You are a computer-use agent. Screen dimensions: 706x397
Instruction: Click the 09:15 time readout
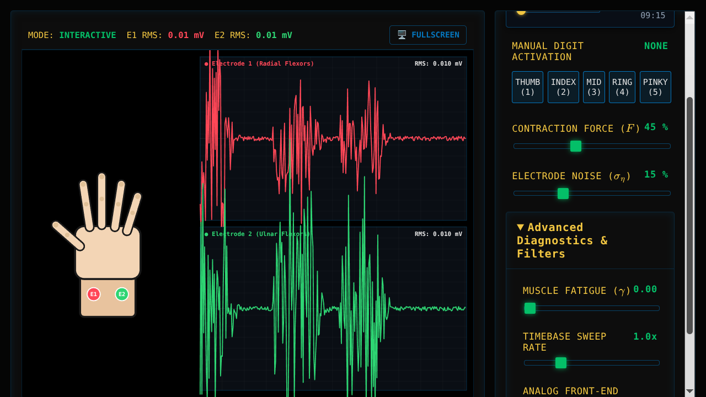click(x=653, y=16)
